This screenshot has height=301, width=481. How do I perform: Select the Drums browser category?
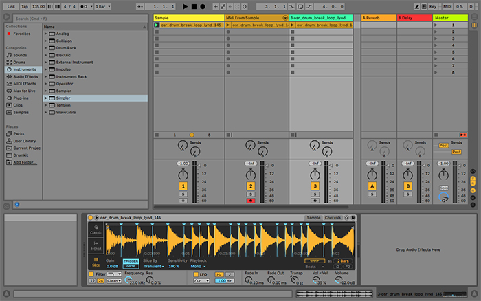[x=19, y=63]
